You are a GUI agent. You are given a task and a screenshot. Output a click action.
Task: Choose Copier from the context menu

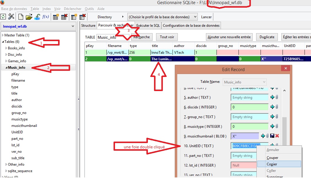[272, 164]
